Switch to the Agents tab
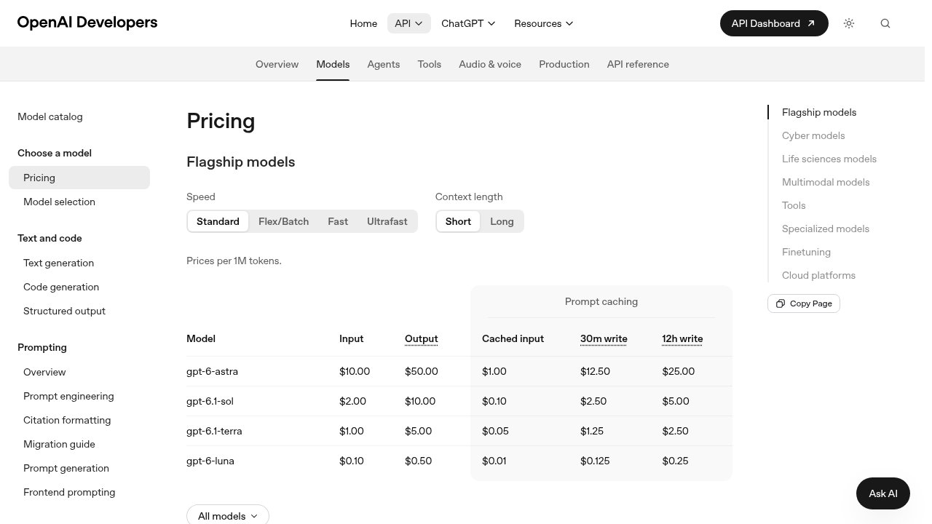Viewport: 932px width, 524px height. click(384, 64)
